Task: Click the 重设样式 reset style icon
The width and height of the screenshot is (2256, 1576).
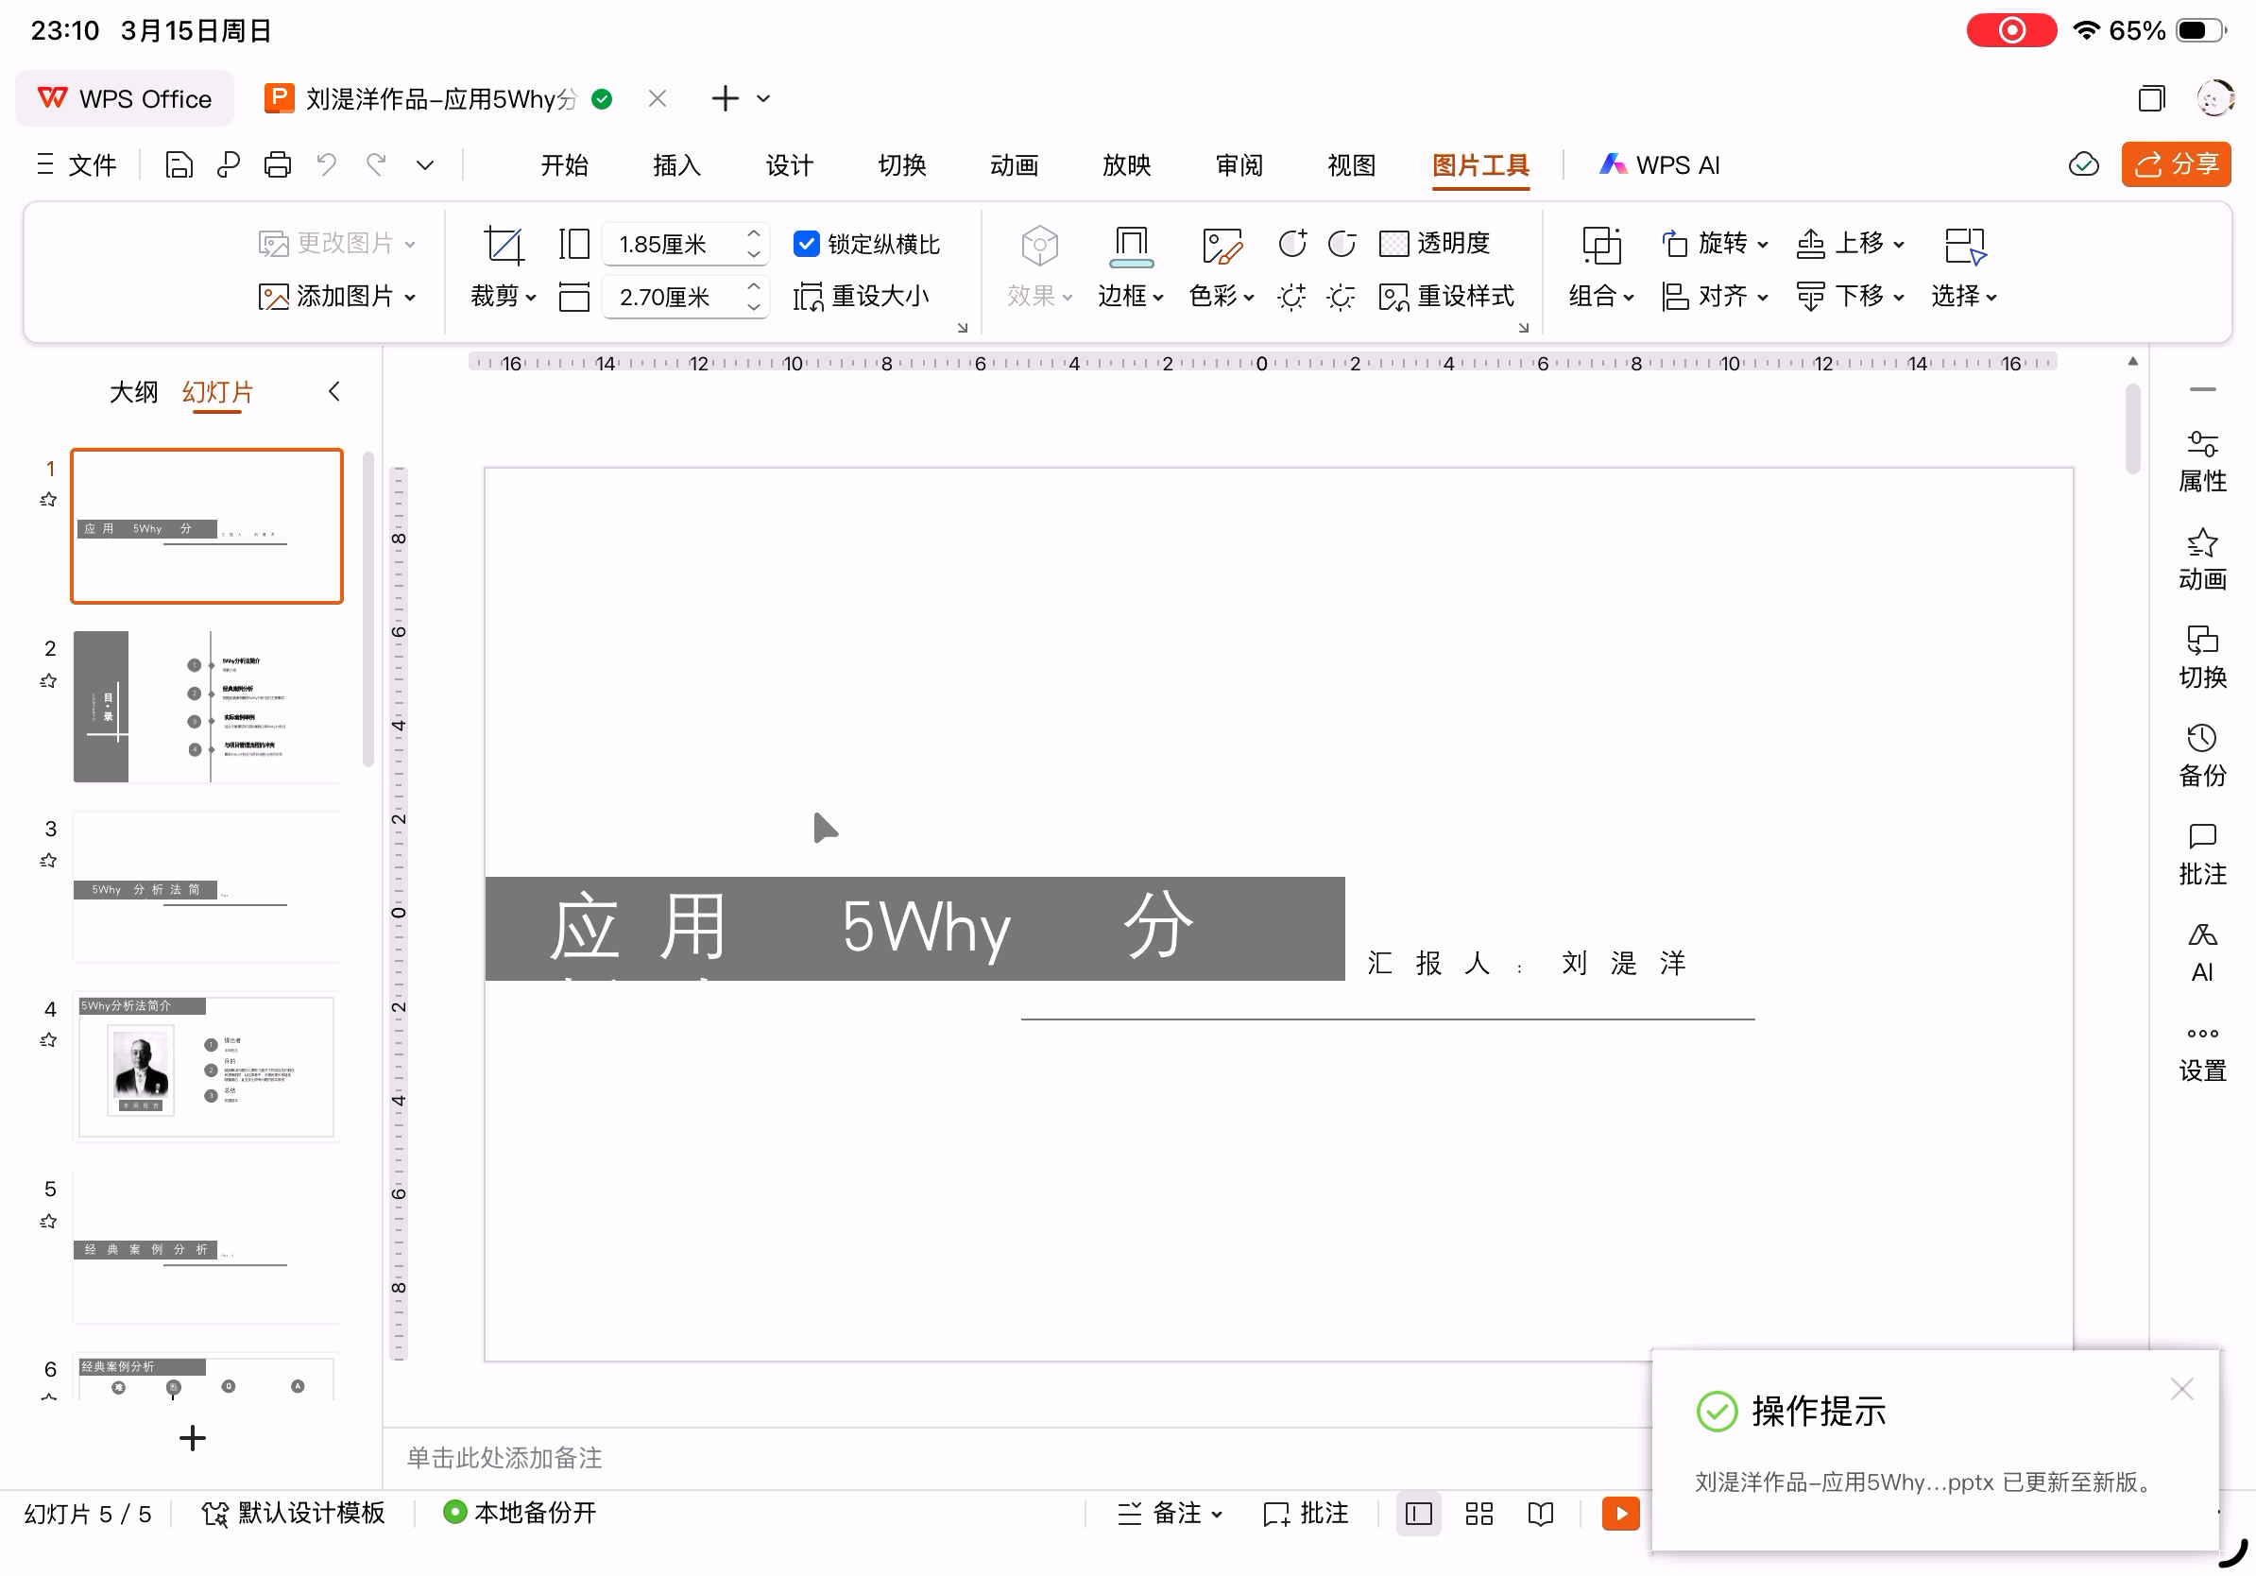Action: click(x=1393, y=297)
